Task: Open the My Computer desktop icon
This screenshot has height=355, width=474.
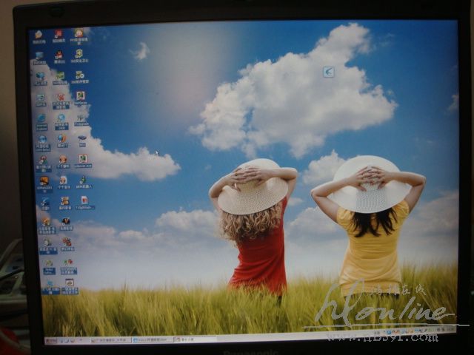Action: pyautogui.click(x=39, y=58)
